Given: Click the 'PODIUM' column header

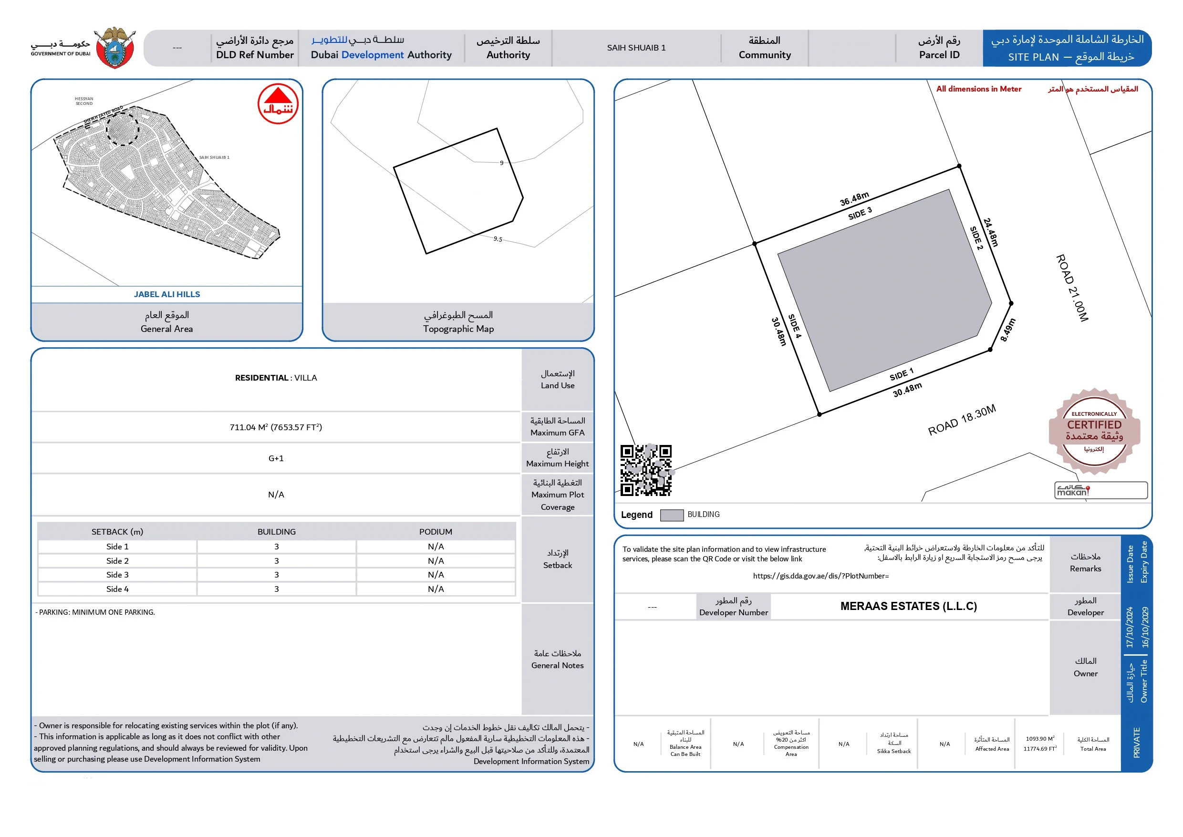Looking at the screenshot, I should pyautogui.click(x=435, y=532).
